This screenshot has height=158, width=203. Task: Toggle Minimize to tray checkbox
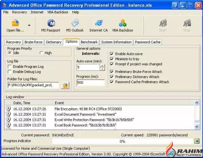111,59
